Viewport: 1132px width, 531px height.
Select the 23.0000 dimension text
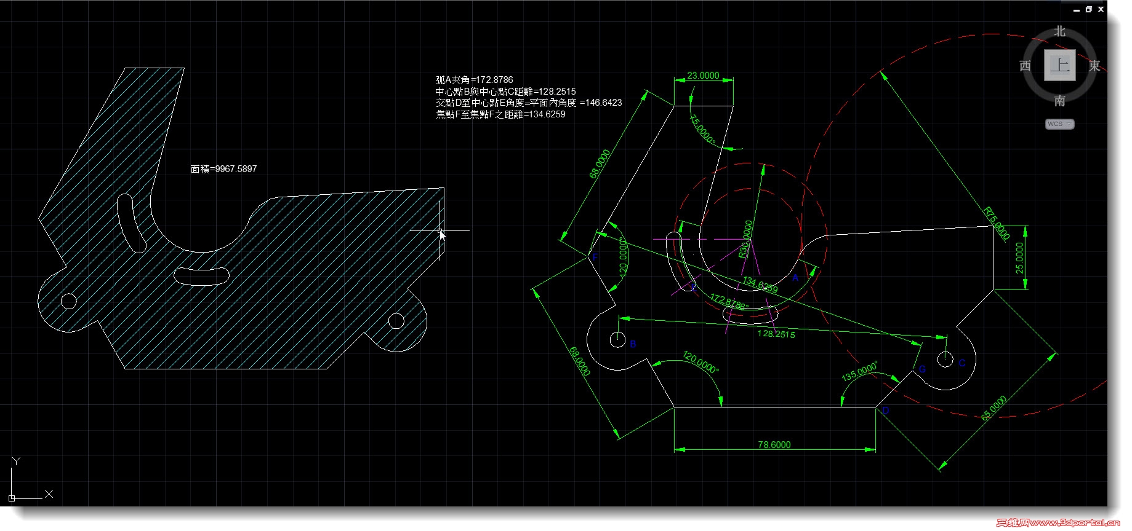click(x=703, y=76)
